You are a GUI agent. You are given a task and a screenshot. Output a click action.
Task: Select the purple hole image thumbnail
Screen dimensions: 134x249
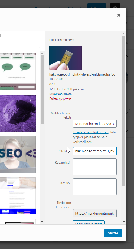pos(18,113)
